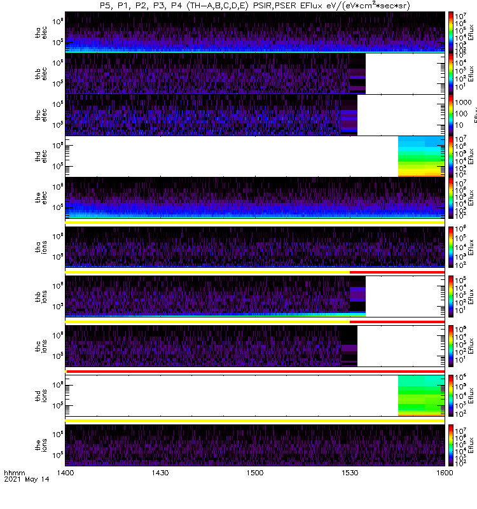Image resolution: width=477 pixels, height=509 pixels.
Task: Click the red segment of bar above thc ions
Action: (397, 322)
